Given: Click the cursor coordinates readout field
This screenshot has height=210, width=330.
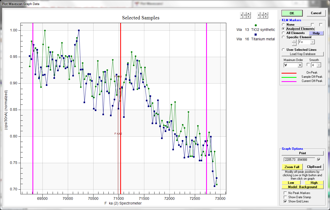Looking at the screenshot, I should pos(299,159).
